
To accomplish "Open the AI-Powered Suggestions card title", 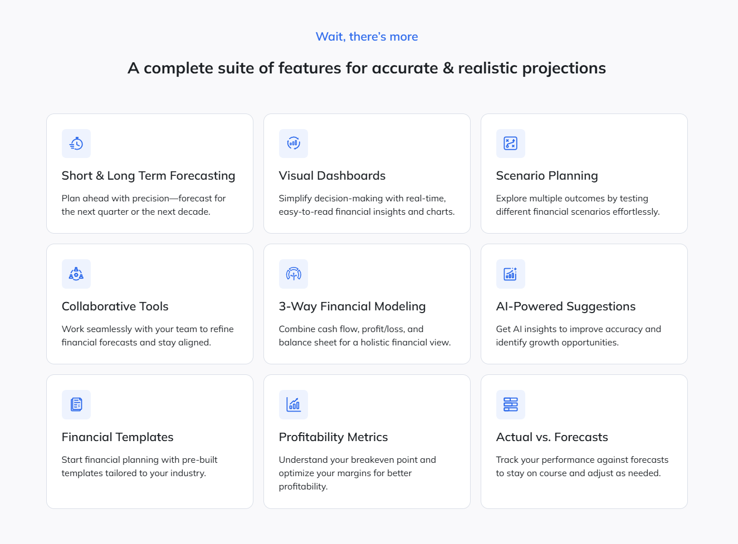I will tap(566, 306).
